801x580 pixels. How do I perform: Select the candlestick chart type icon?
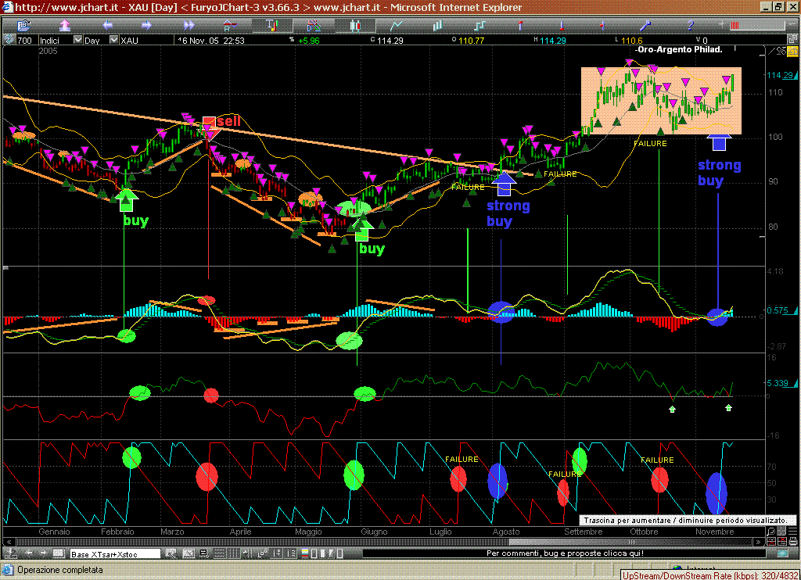(x=356, y=25)
